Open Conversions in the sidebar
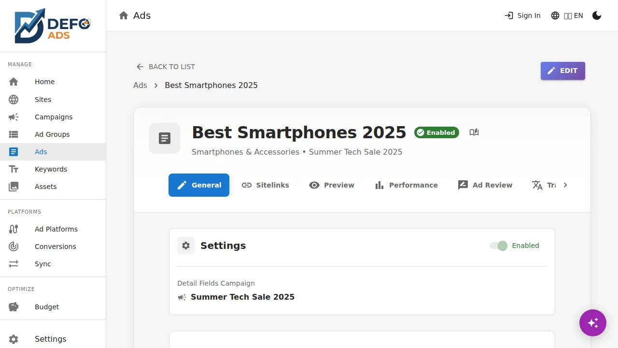Screen dimensions: 618x348 click(x=53, y=246)
